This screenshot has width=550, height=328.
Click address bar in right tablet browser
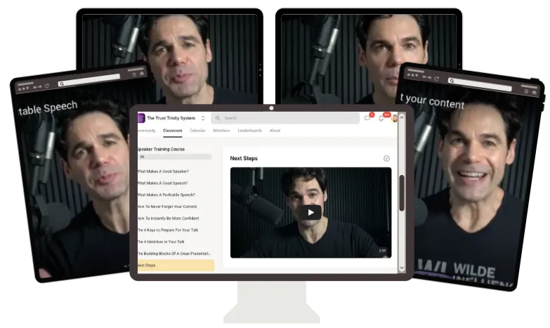point(480,84)
